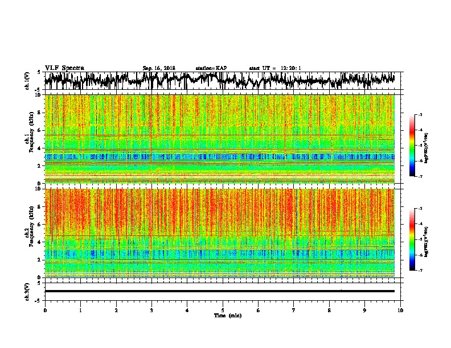Click the ch.2 color scale bar
Image resolution: width=451 pixels, height=348 pixels.
[412, 239]
